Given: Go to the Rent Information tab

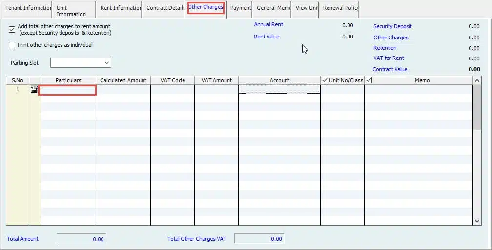Looking at the screenshot, I should click(120, 8).
